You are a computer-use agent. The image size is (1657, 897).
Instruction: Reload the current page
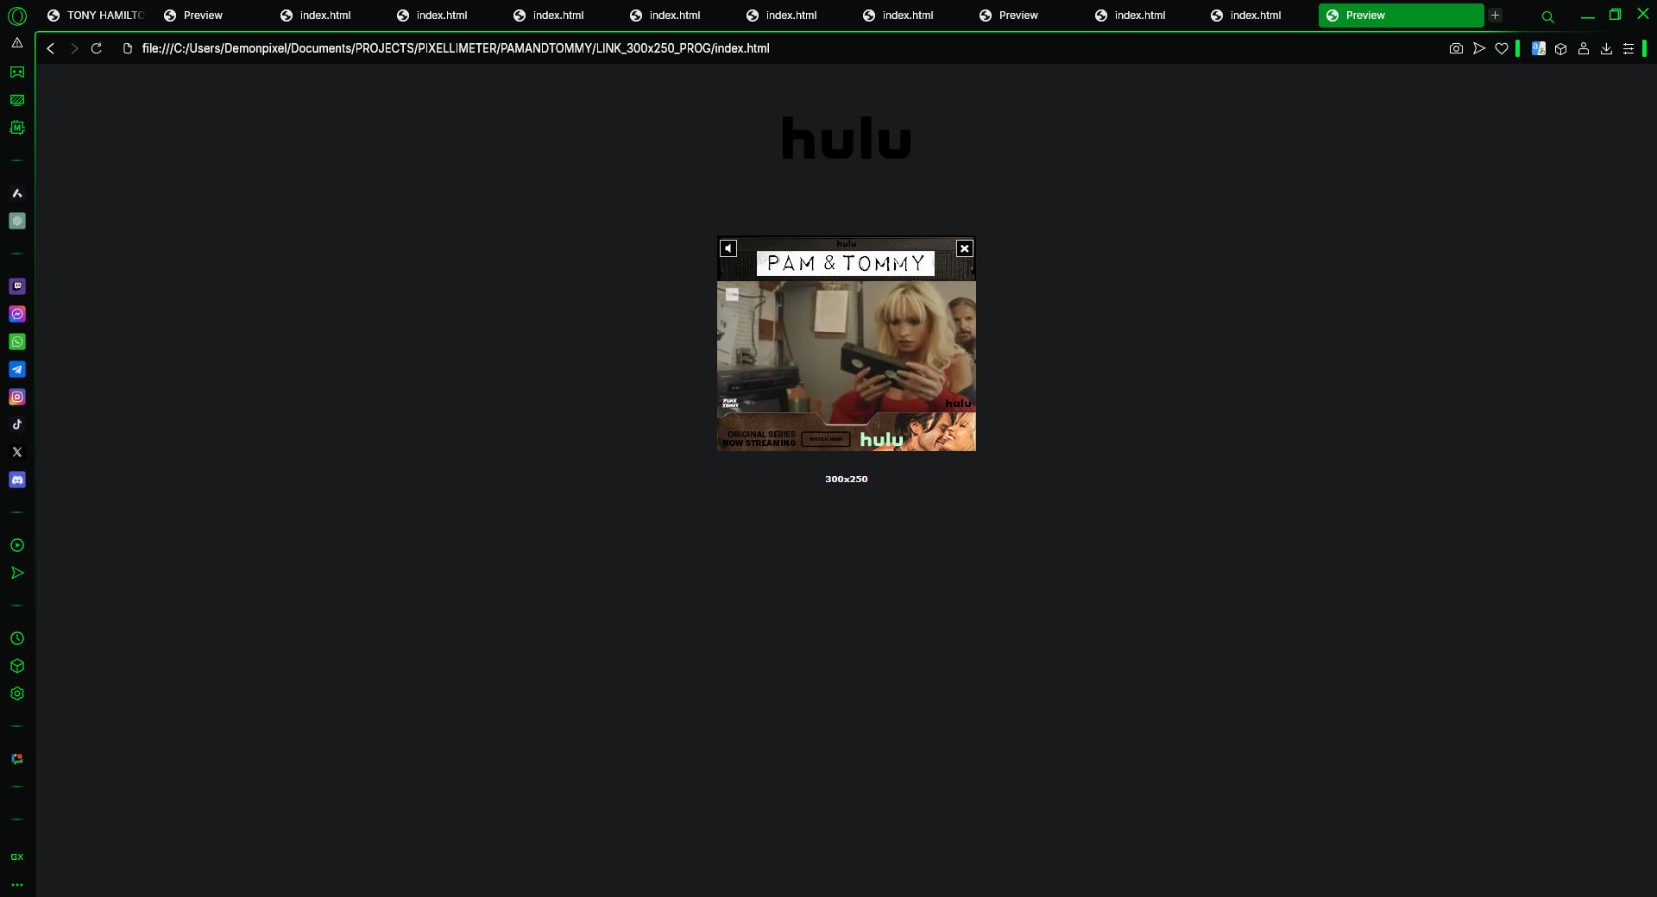tap(97, 49)
